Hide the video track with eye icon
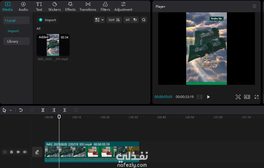 point(18,152)
